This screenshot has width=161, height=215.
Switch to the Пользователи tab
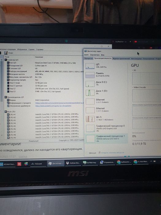tap(148, 59)
